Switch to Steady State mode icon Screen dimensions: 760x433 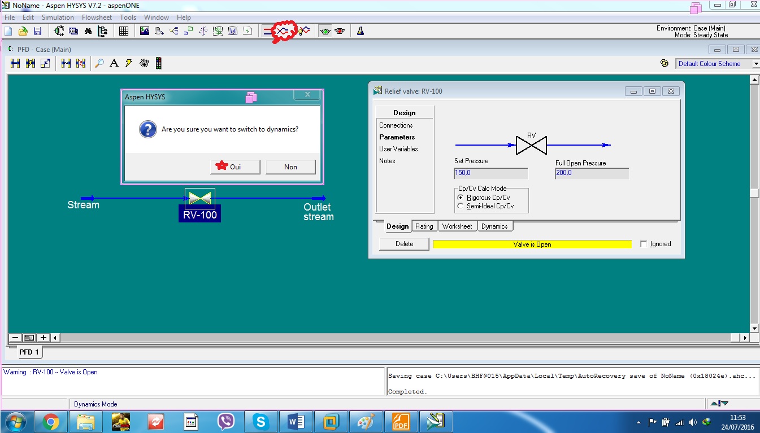[x=268, y=31]
